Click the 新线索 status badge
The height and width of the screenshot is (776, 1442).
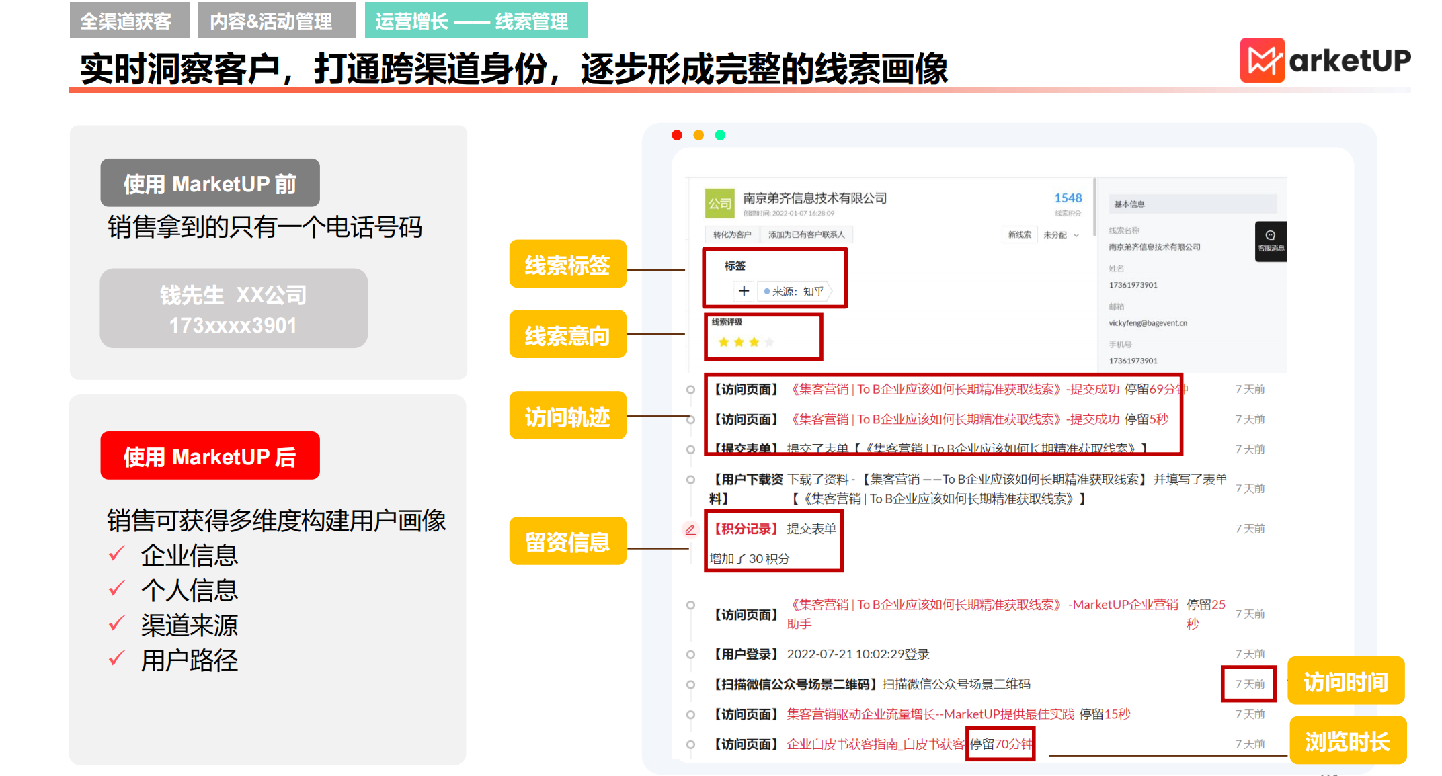[1019, 234]
